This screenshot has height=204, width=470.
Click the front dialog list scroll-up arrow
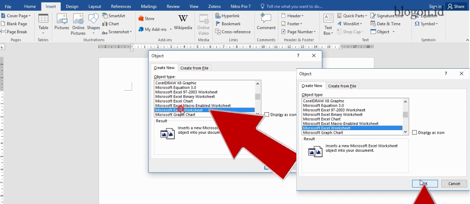pyautogui.click(x=405, y=101)
